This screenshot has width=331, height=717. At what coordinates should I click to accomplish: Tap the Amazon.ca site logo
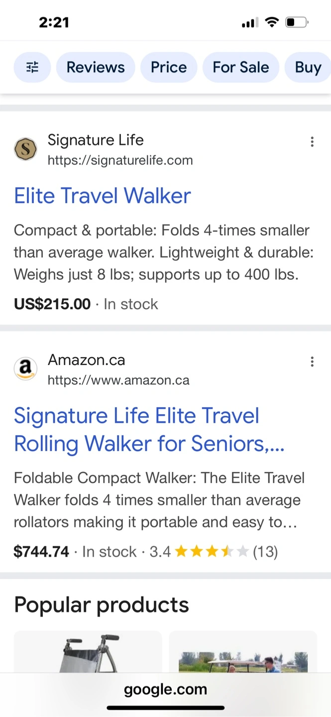pos(25,369)
